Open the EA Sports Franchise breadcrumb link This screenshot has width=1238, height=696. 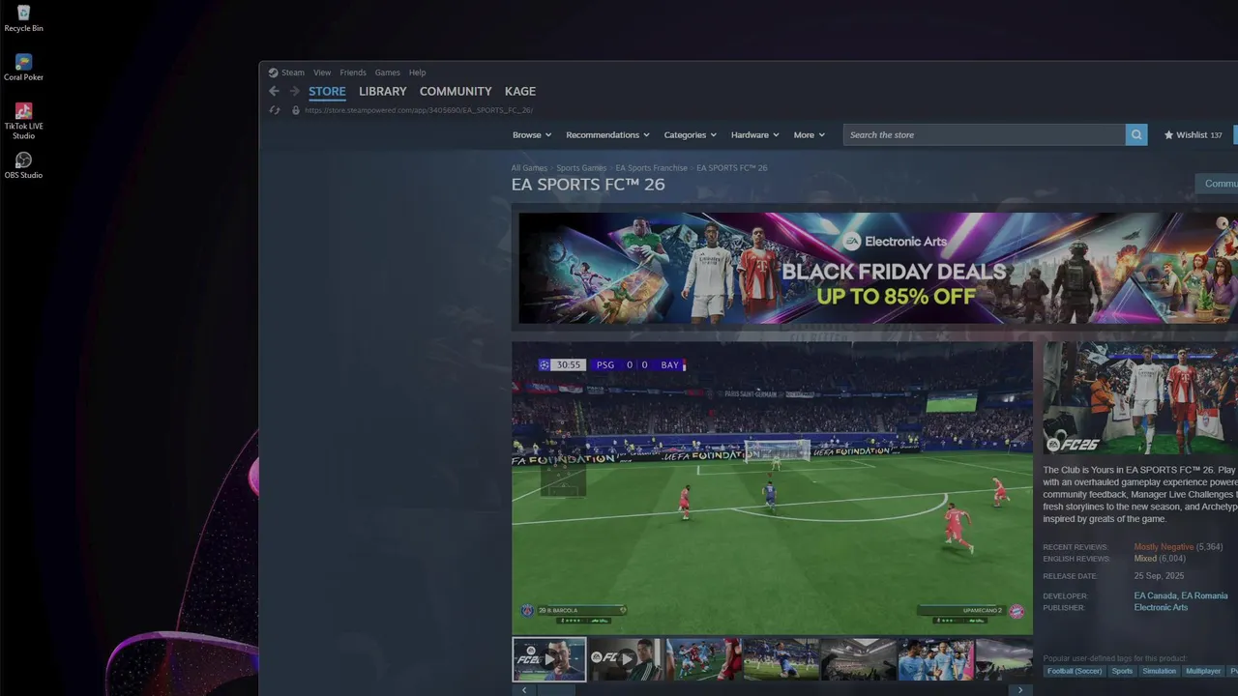[x=652, y=168]
